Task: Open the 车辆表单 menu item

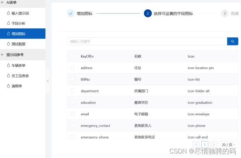Action: coord(23,65)
